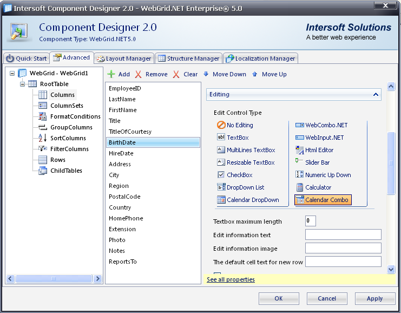Open the Structure Manager tab
Screen dimensions: 401x313
click(x=188, y=58)
